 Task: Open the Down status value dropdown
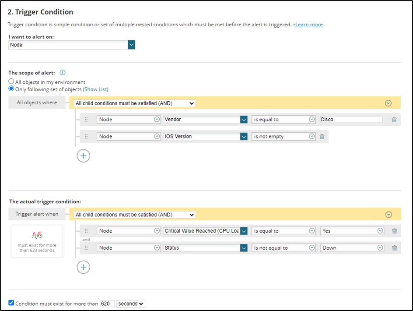[x=352, y=248]
